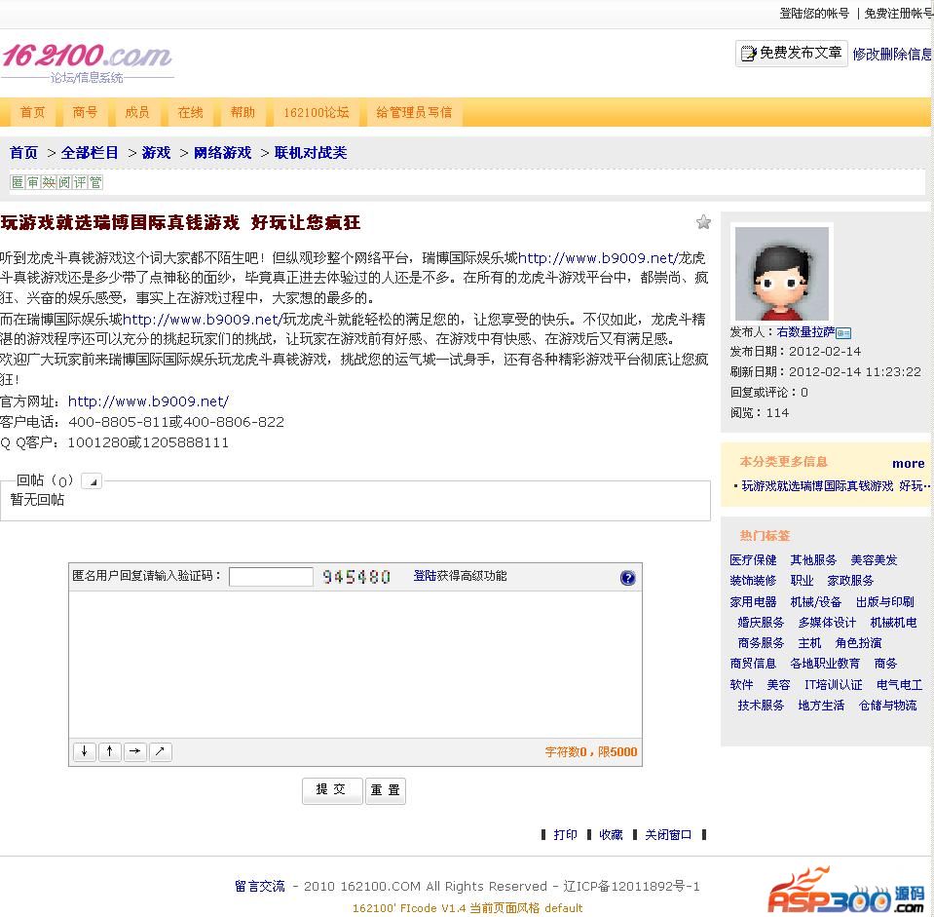Image resolution: width=934 pixels, height=917 pixels.
Task: Click the 'more' link in 本分类更多信息
Action: point(909,464)
